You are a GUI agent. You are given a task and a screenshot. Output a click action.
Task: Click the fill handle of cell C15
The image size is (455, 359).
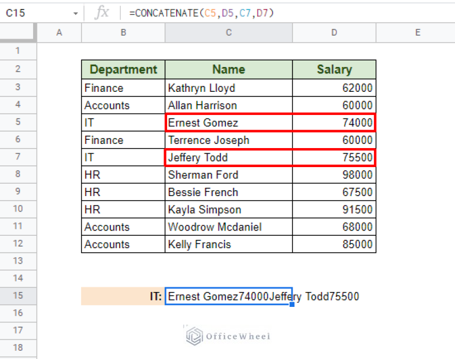[x=292, y=304]
